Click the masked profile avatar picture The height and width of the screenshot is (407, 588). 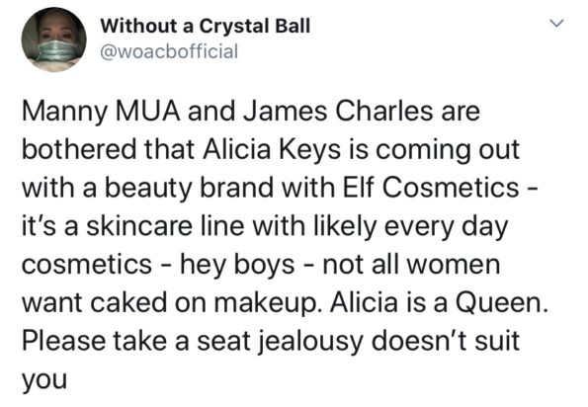pos(54,40)
